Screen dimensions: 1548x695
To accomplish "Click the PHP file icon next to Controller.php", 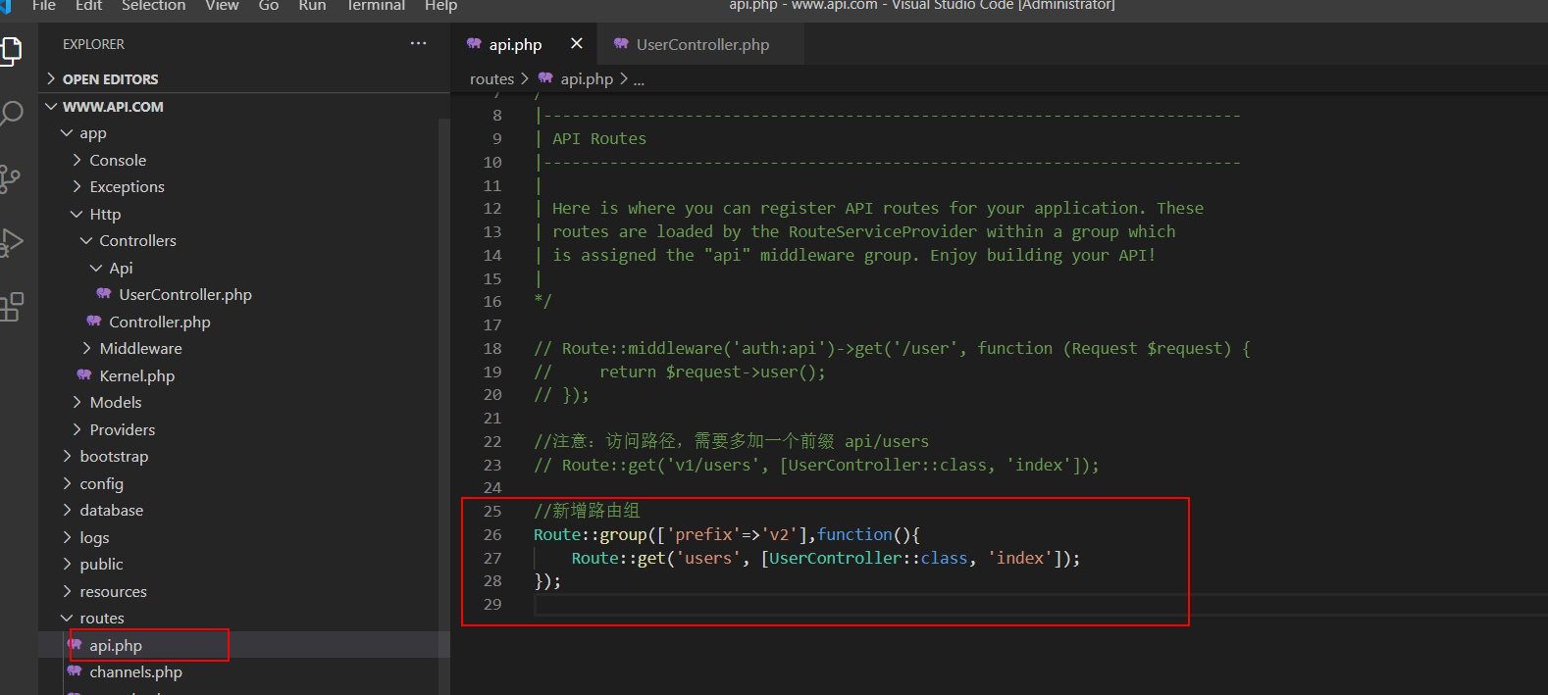I will (x=93, y=322).
